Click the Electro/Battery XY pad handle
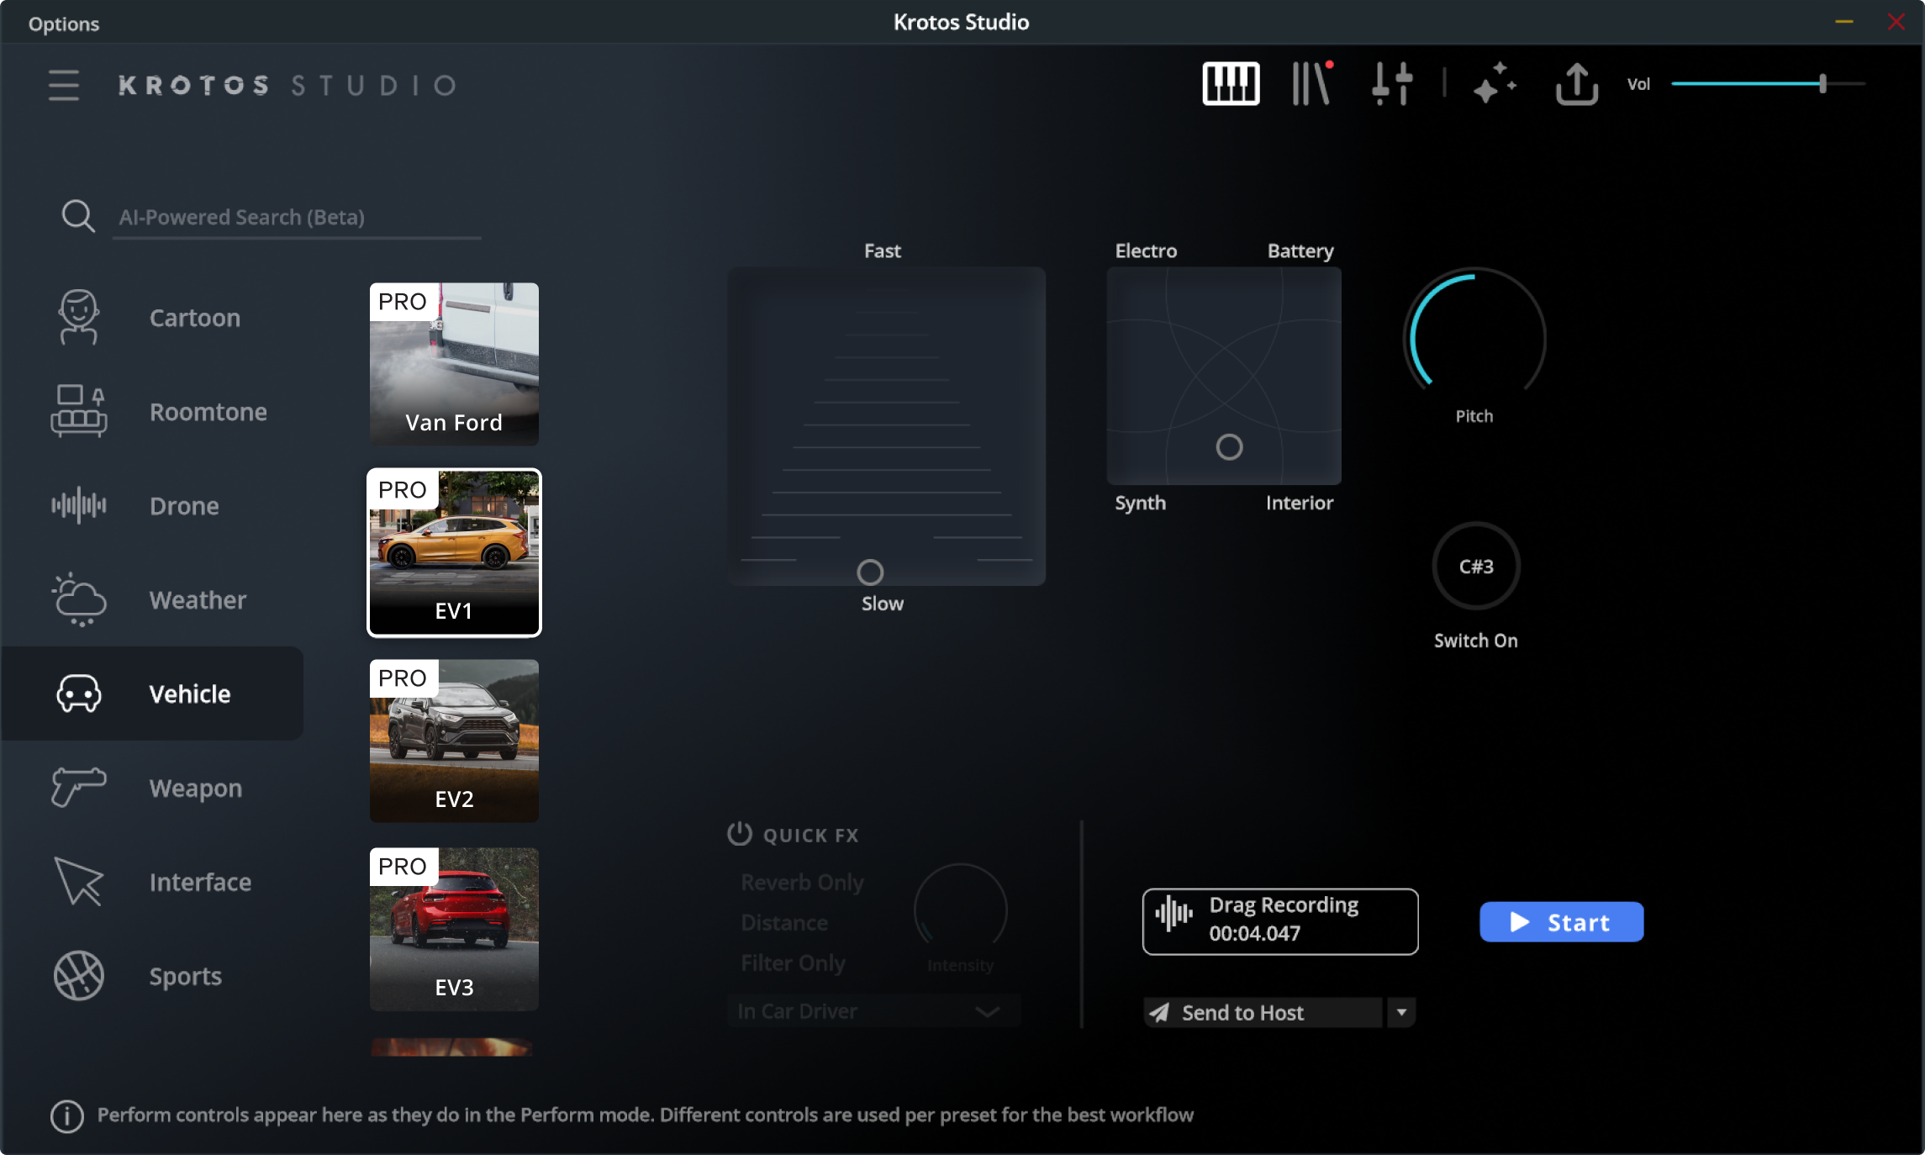The height and width of the screenshot is (1155, 1925). pyautogui.click(x=1229, y=446)
